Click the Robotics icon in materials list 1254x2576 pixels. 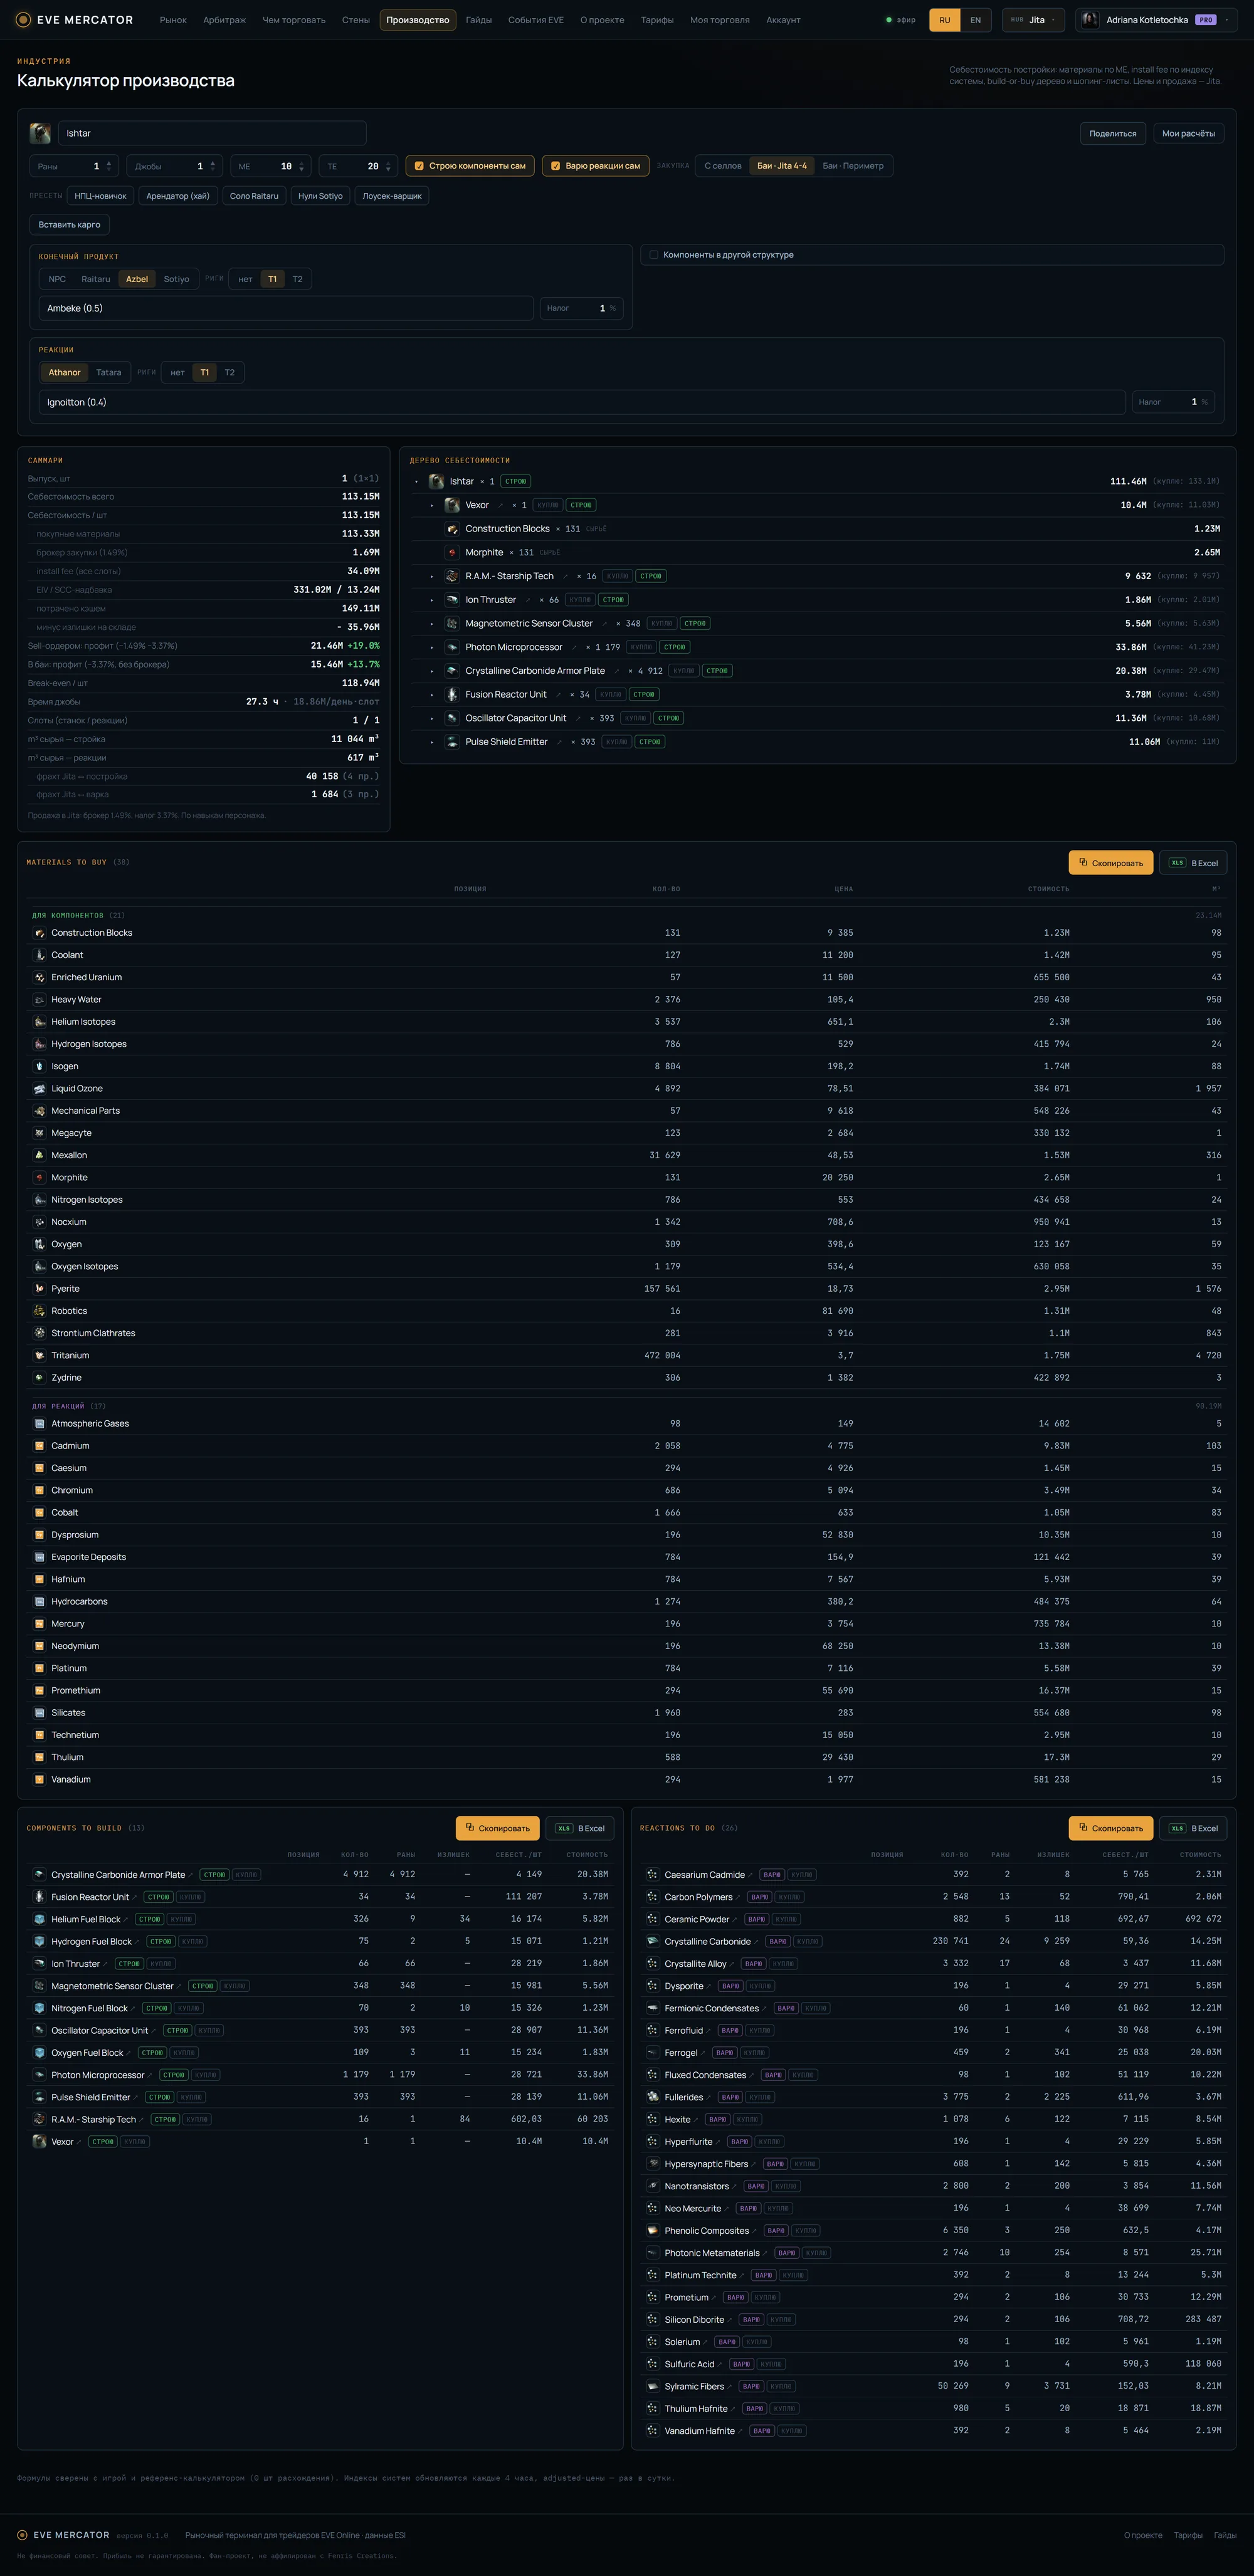(x=40, y=1311)
